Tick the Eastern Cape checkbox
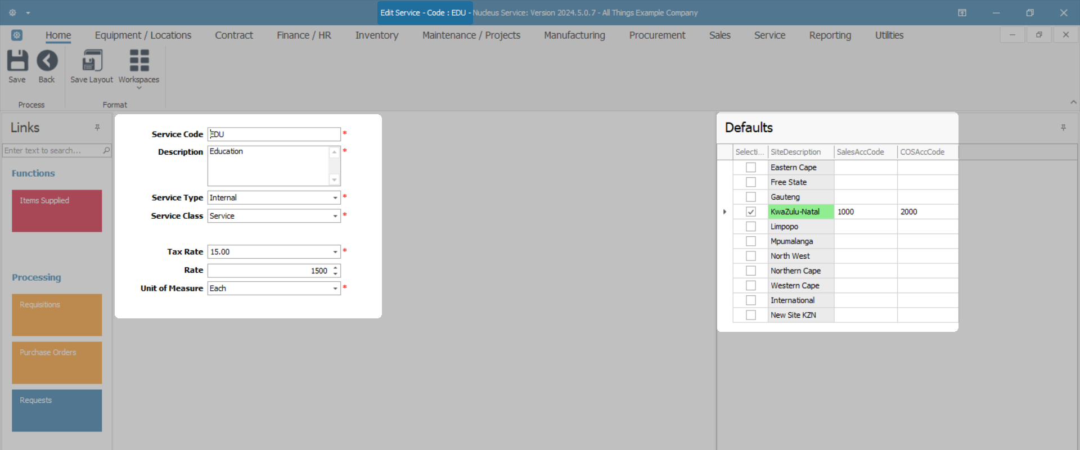Screen dimensions: 1080x450 [751, 167]
